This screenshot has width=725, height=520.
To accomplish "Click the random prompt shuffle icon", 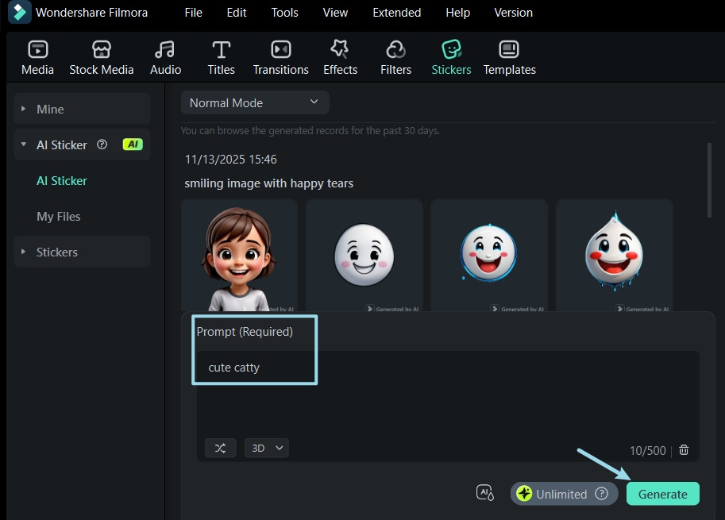I will (x=220, y=448).
